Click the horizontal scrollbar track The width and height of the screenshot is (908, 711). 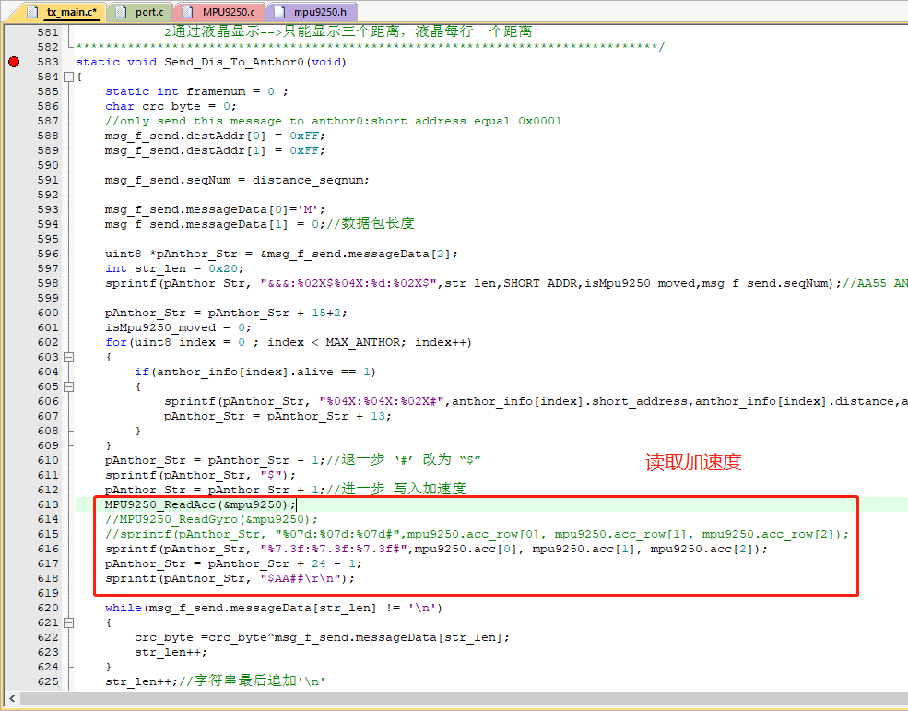(x=464, y=698)
